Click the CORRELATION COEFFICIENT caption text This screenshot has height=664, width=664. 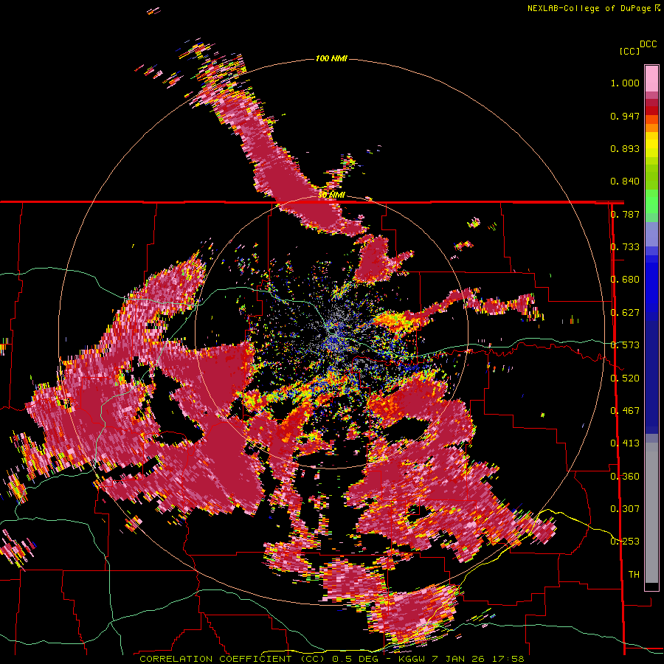coord(215,659)
